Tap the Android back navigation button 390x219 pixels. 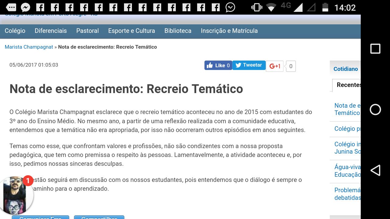pos(375,170)
